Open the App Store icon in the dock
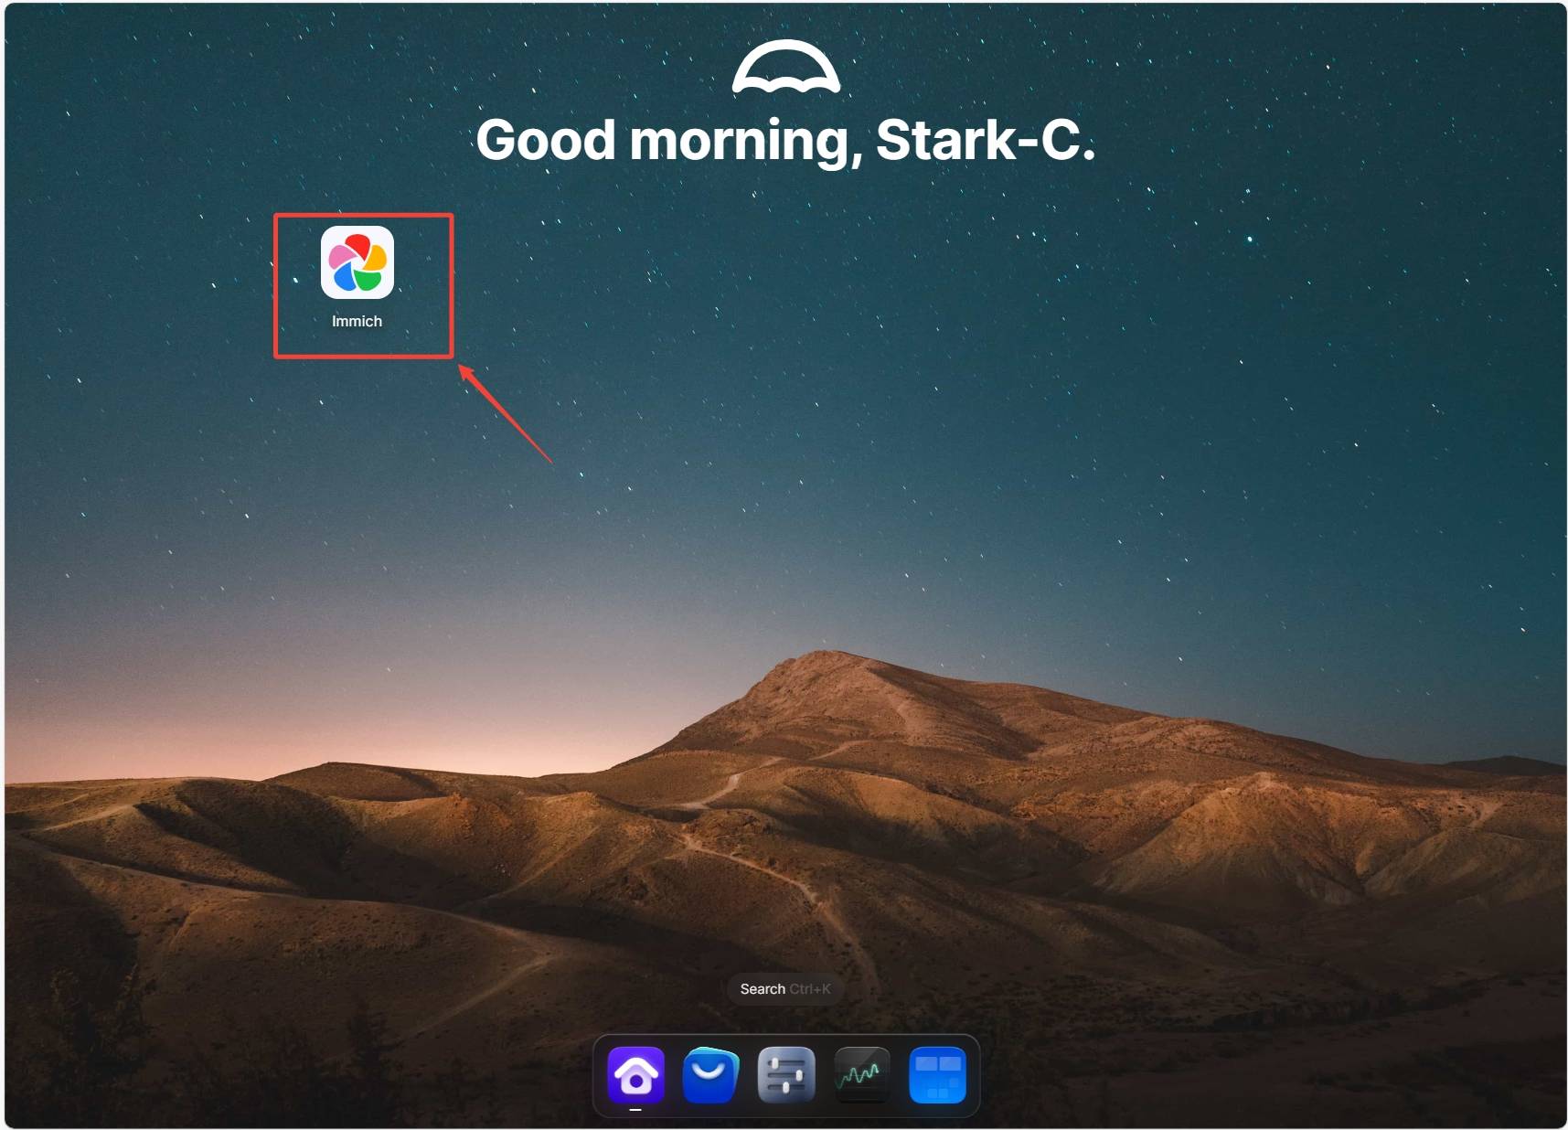The width and height of the screenshot is (1568, 1130). [x=710, y=1074]
